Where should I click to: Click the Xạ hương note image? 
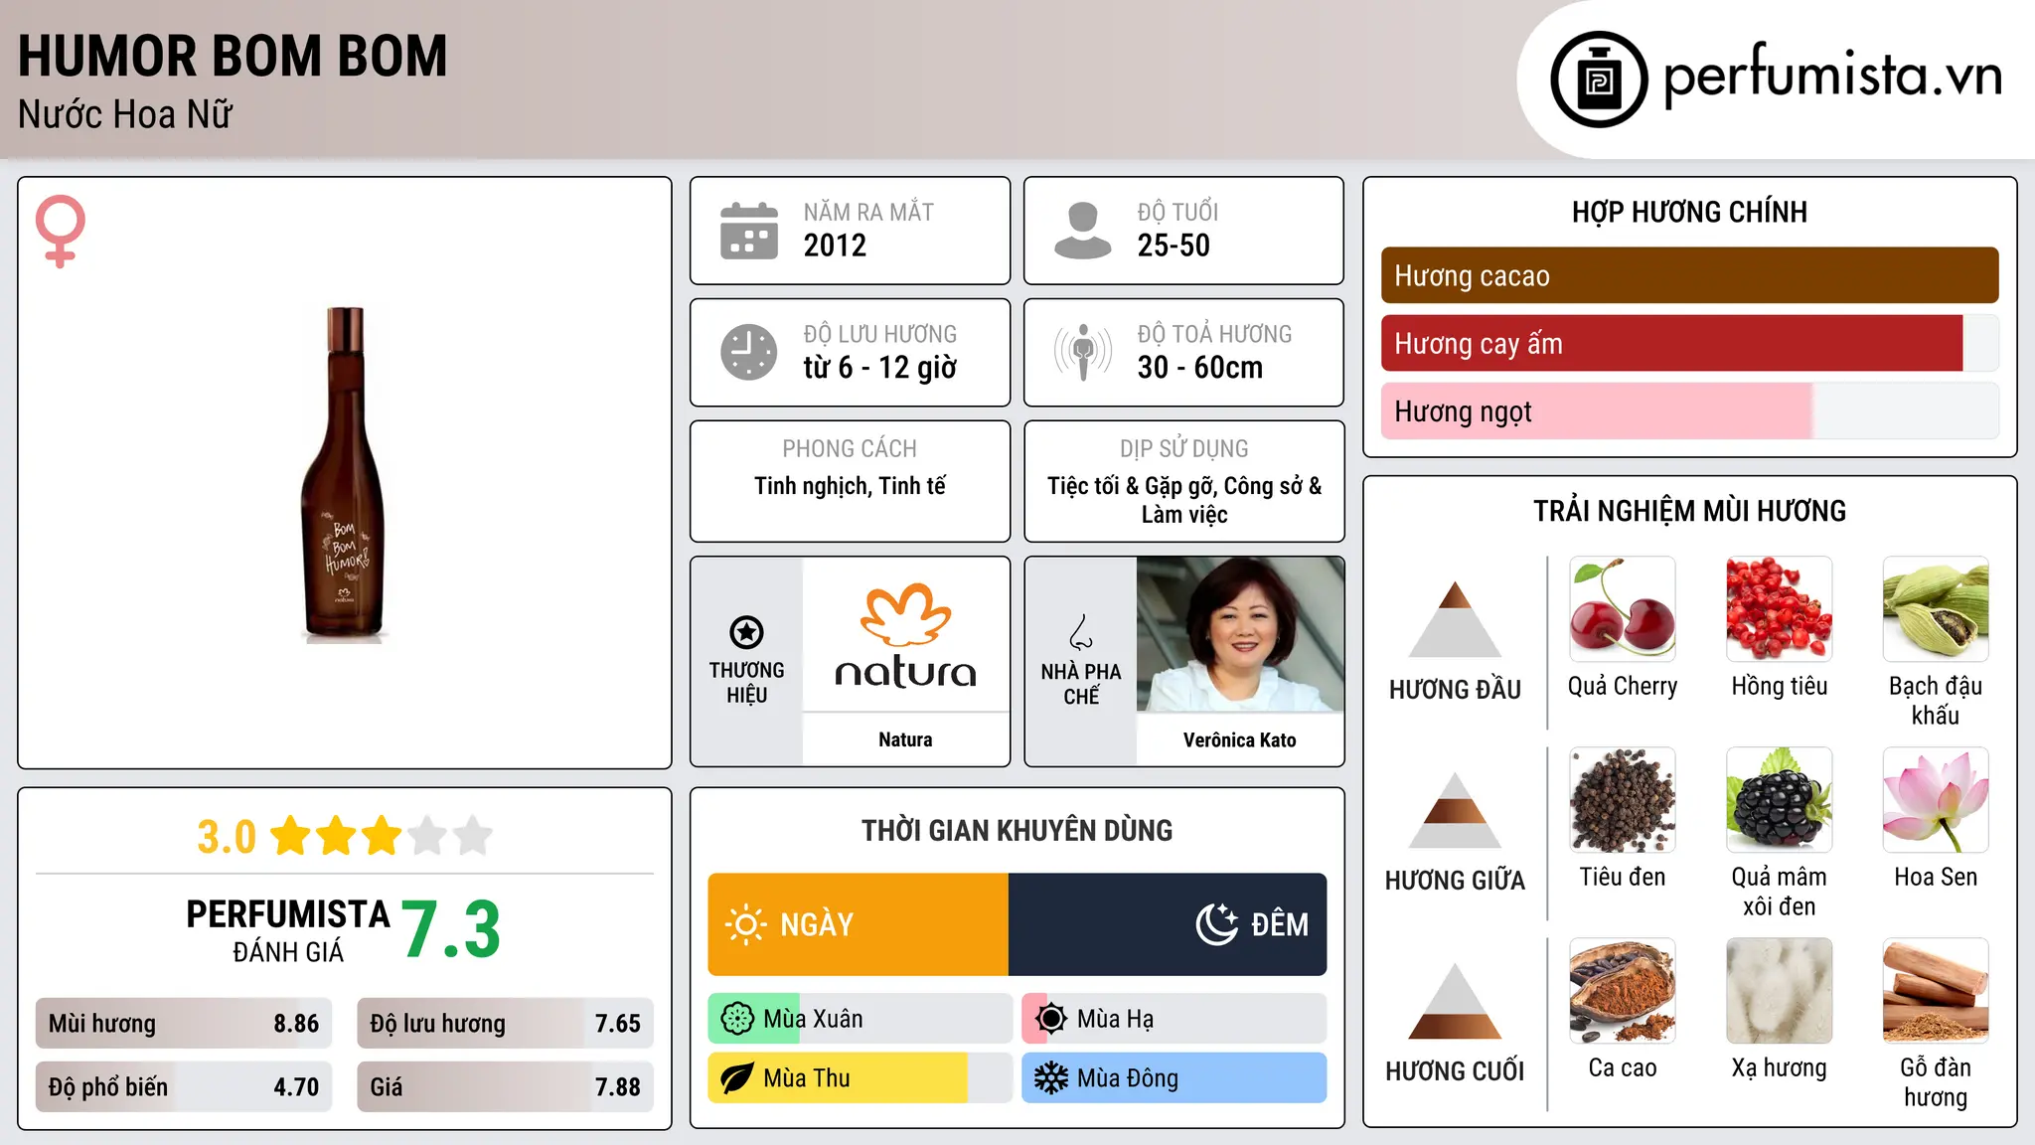point(1780,991)
